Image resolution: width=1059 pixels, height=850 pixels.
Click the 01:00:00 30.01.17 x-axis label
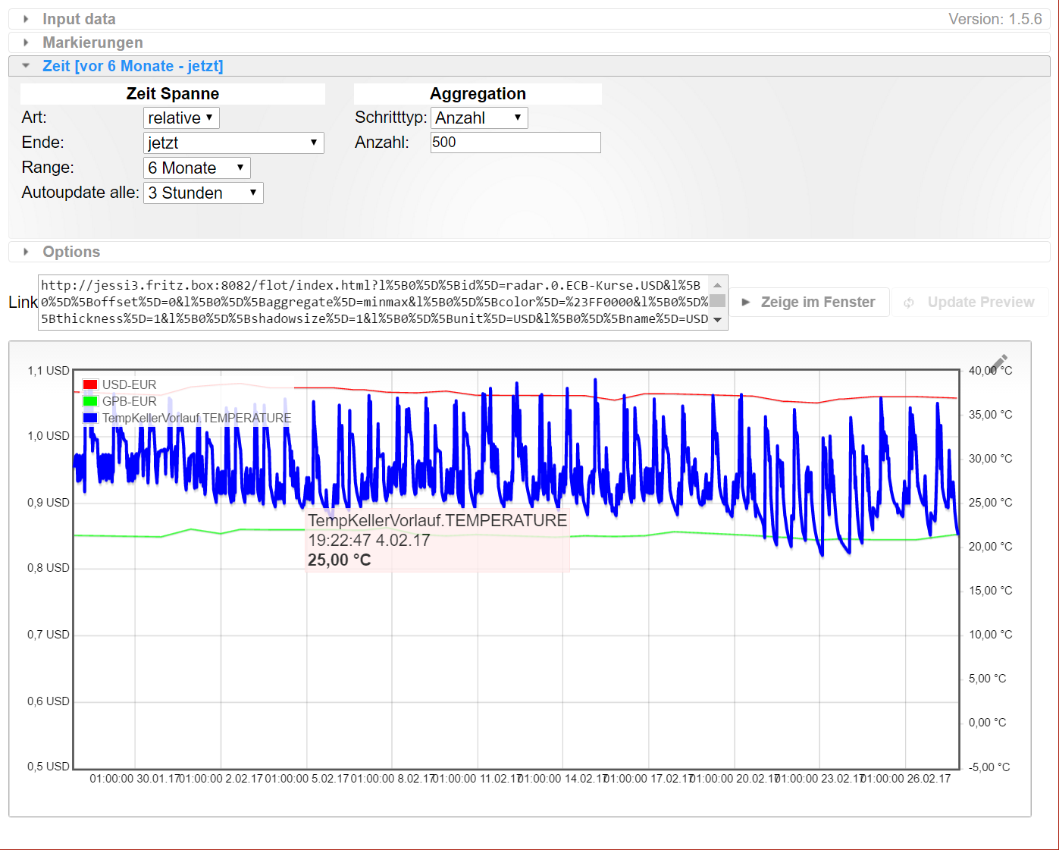tap(133, 779)
